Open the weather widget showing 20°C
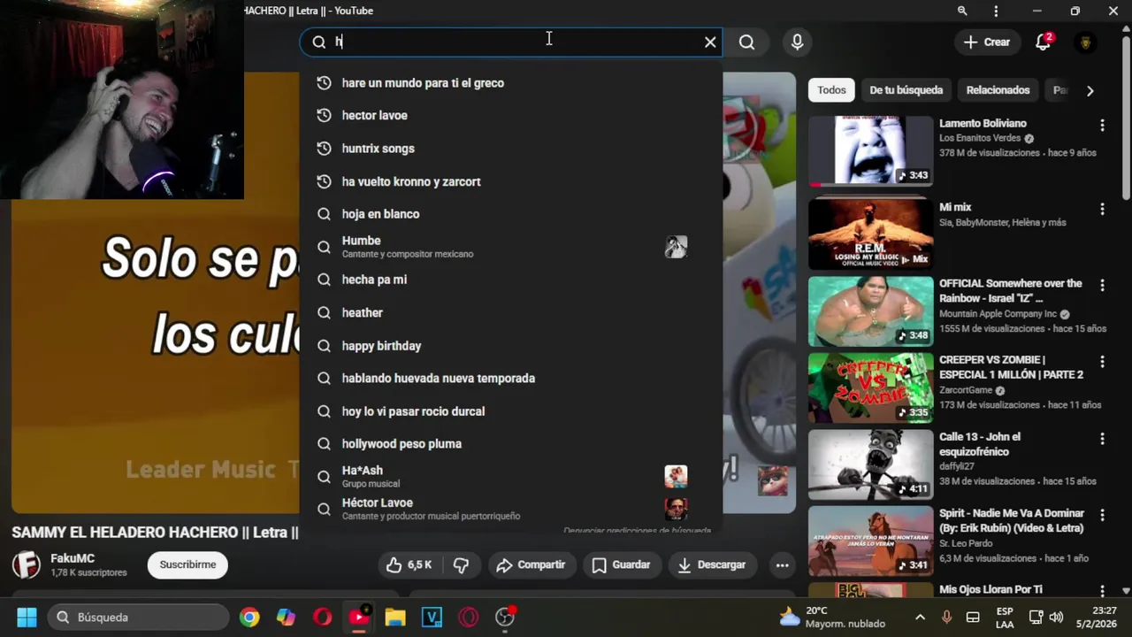Viewport: 1132px width, 637px height. pyautogui.click(x=831, y=617)
